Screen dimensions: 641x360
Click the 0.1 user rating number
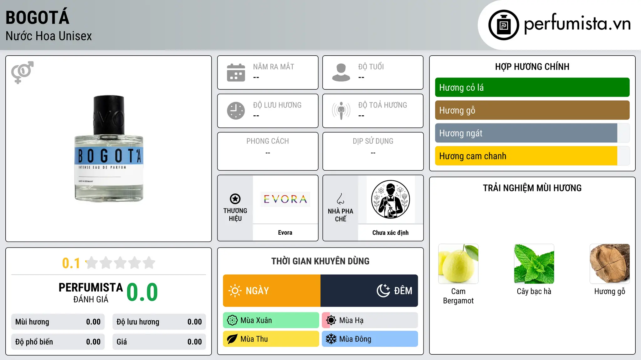click(x=71, y=263)
